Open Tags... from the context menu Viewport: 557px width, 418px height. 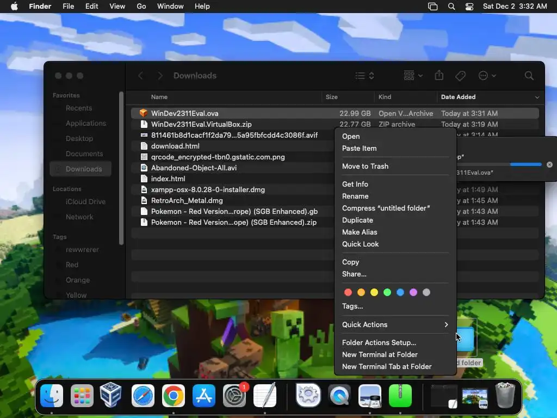point(352,306)
